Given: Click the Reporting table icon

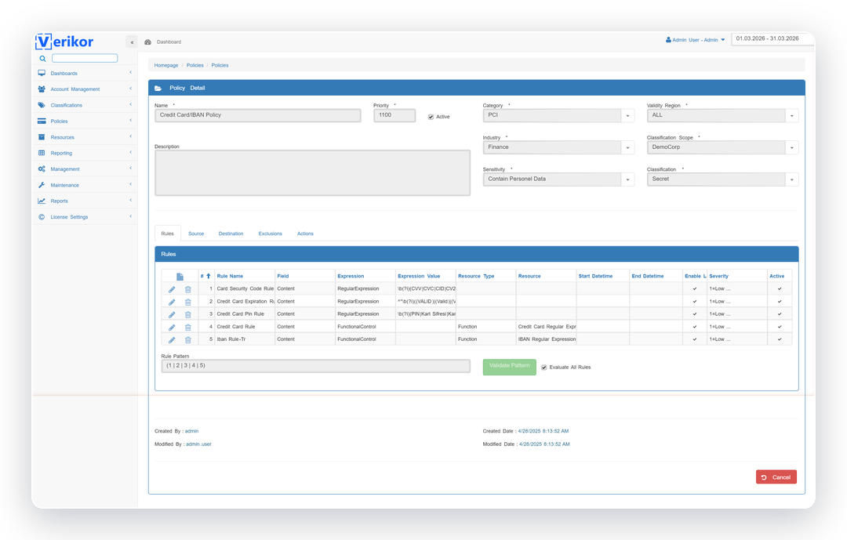Looking at the screenshot, I should click(42, 153).
